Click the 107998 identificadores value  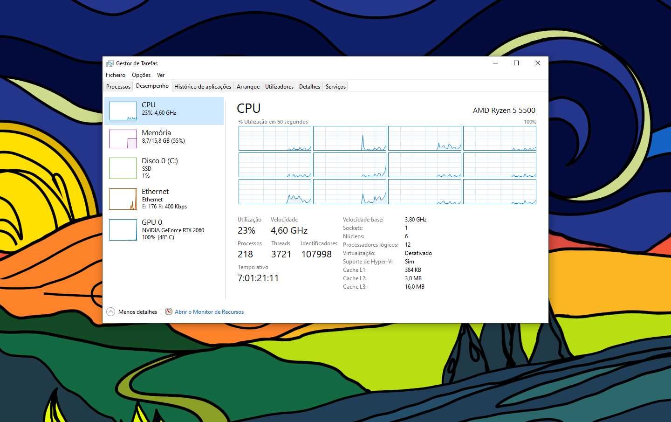[316, 254]
